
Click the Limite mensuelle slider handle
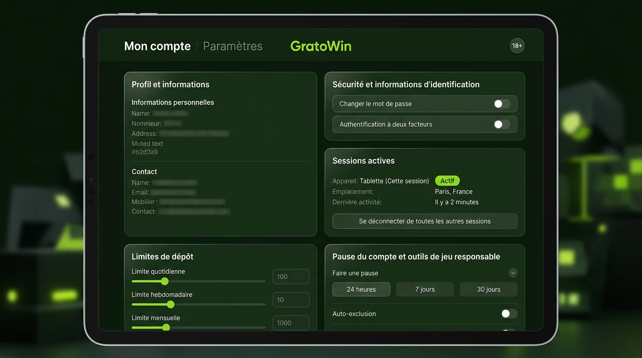click(x=166, y=327)
